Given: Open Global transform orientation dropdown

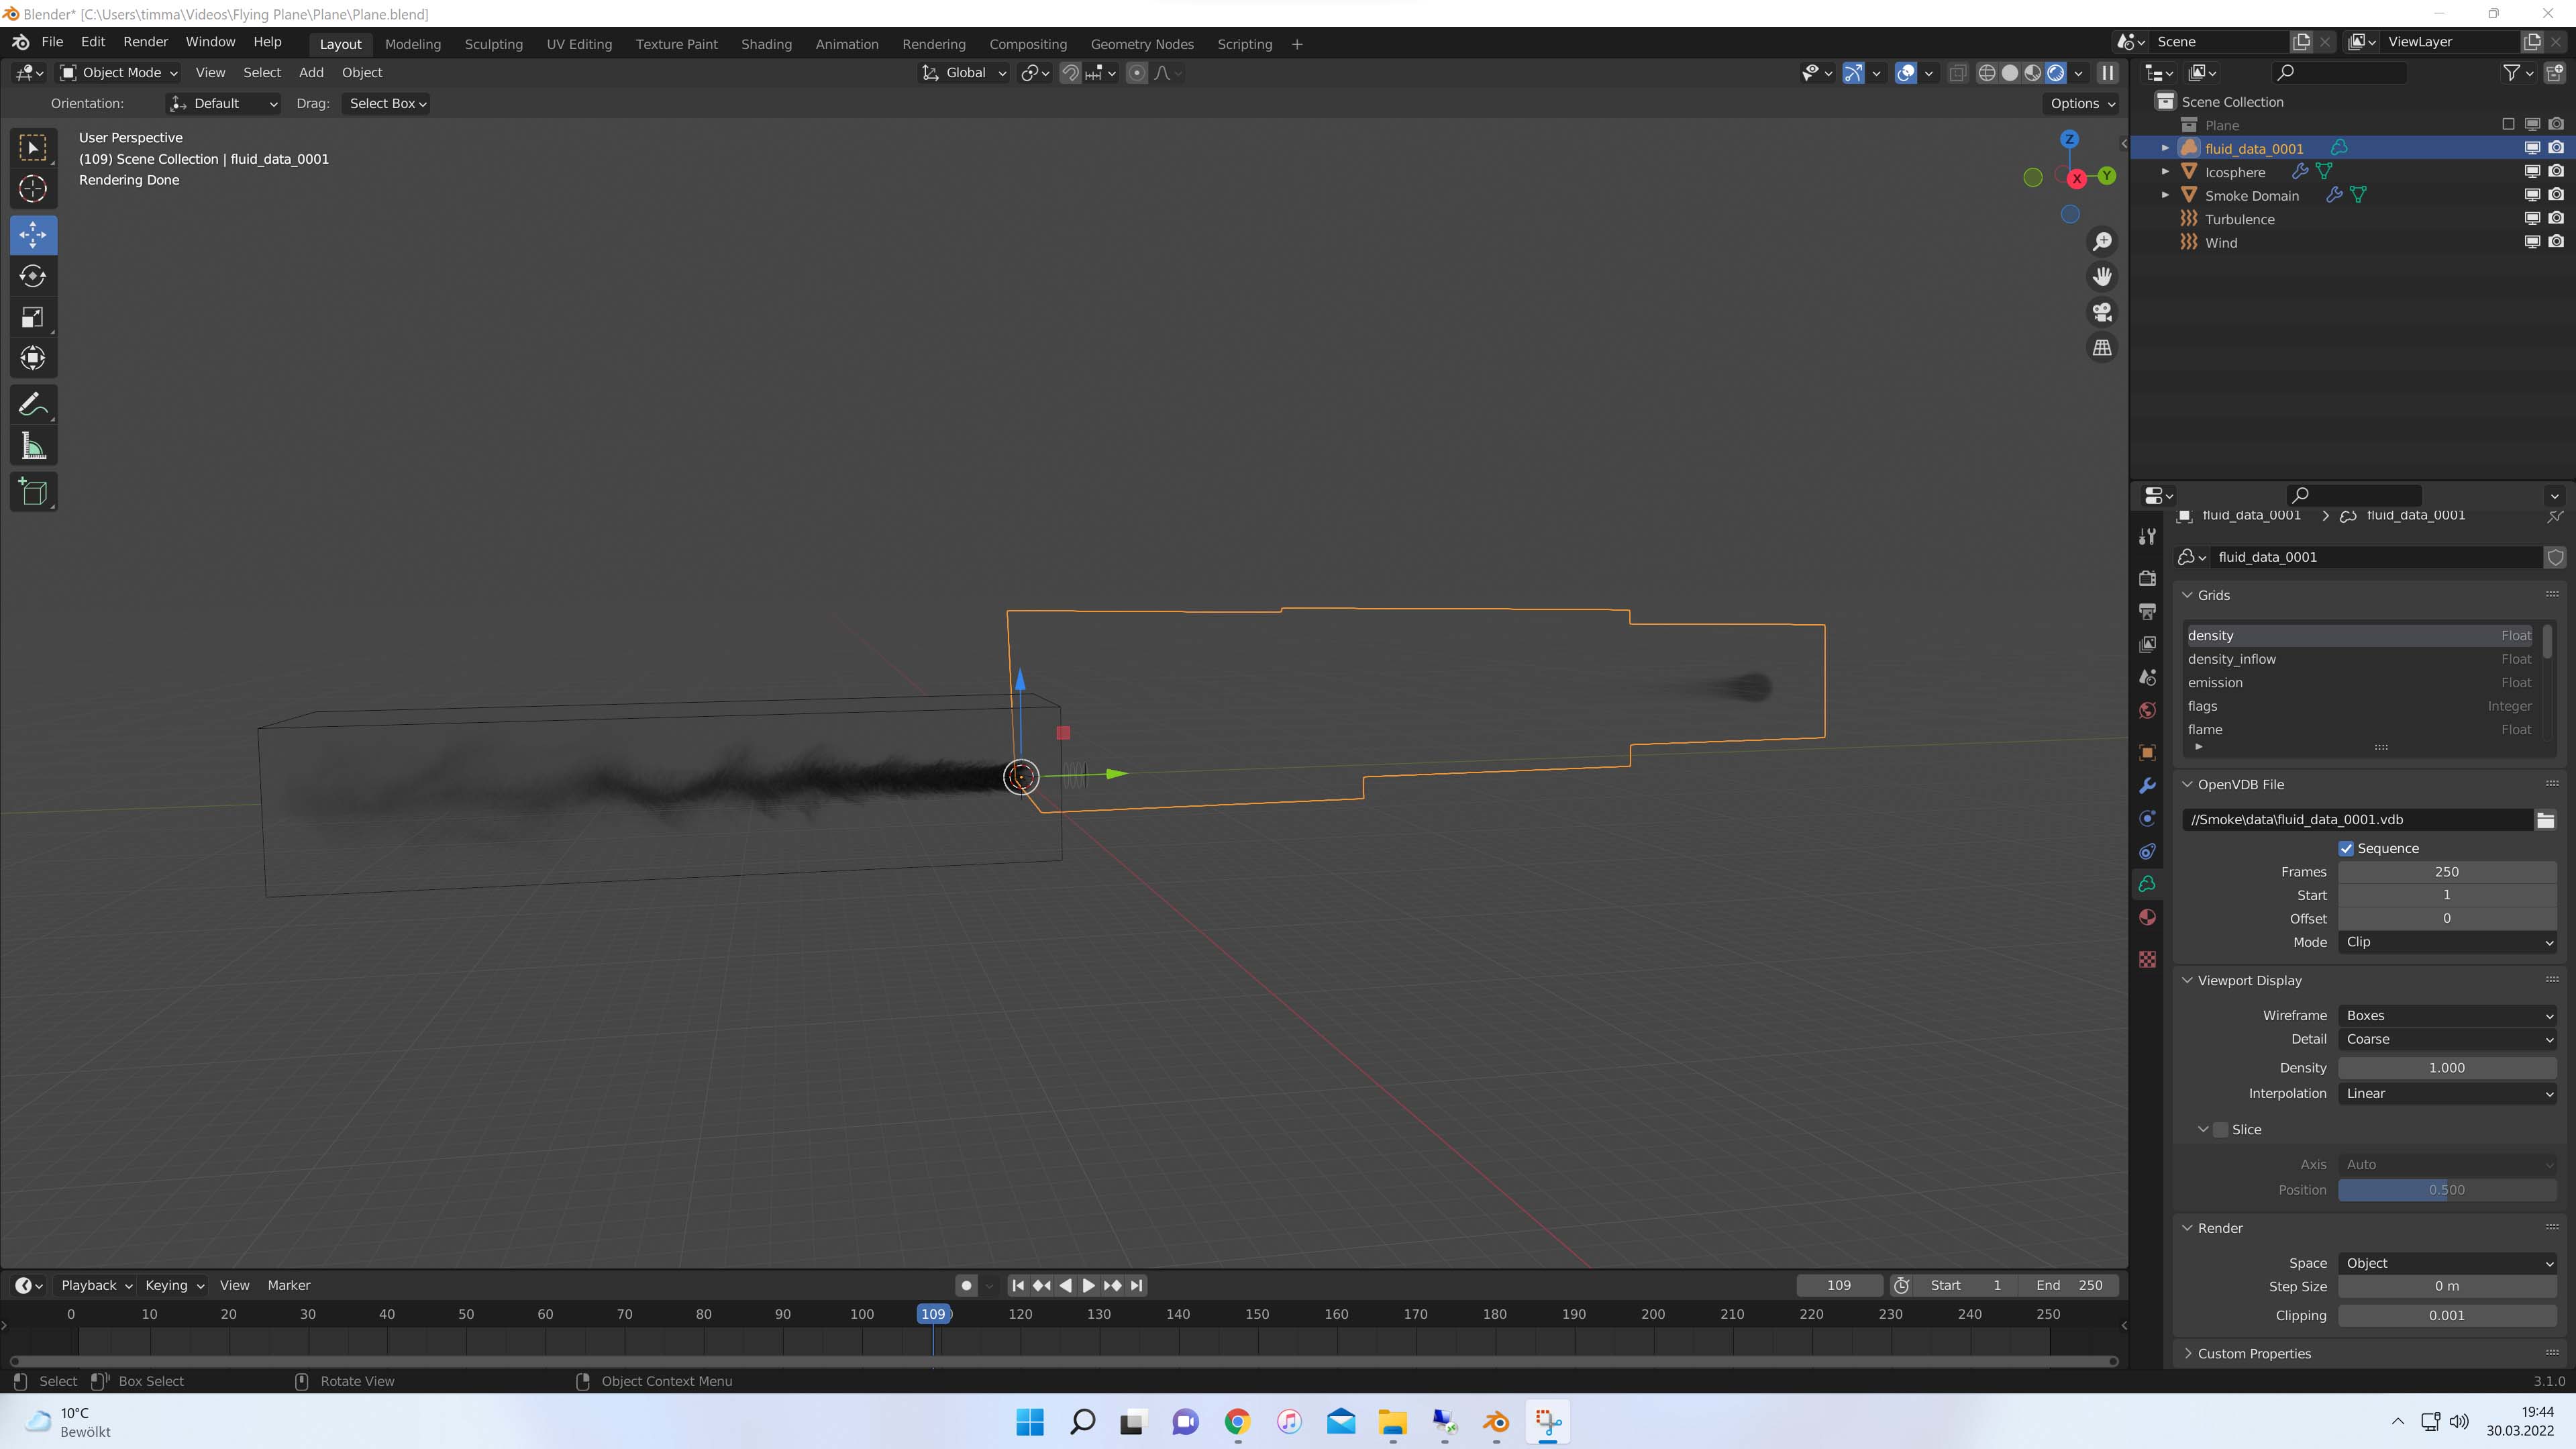Looking at the screenshot, I should (964, 73).
